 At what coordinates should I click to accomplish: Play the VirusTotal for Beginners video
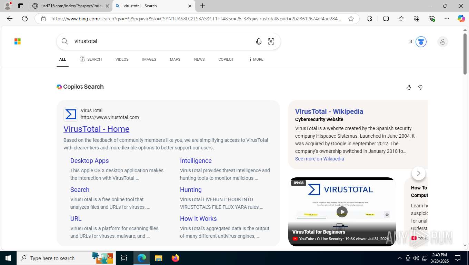[x=342, y=212]
